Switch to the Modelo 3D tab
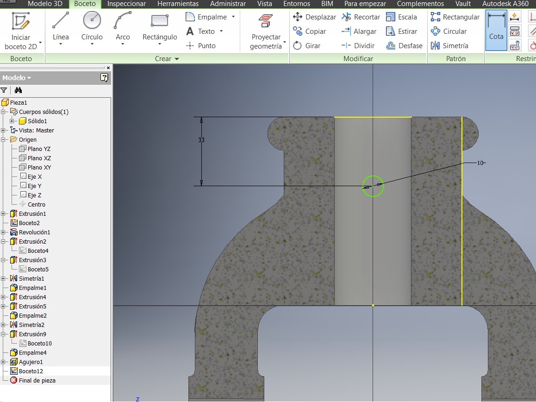536x402 pixels. click(45, 4)
